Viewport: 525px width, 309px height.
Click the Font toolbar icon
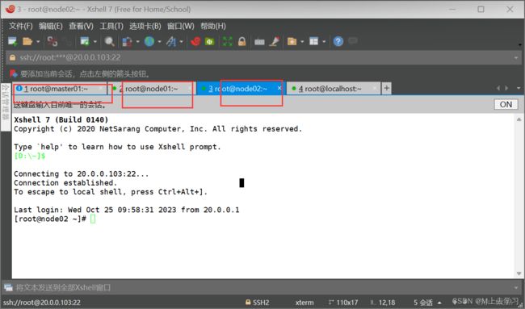171,41
